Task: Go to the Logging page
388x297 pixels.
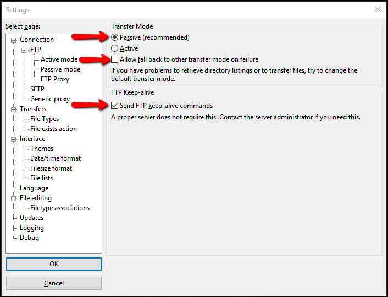Action: (32, 228)
